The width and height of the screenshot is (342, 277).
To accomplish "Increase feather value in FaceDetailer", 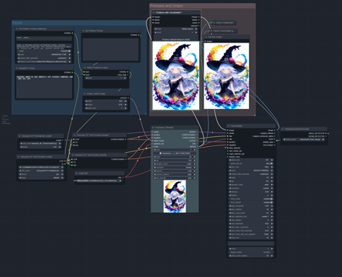I will point(271,196).
